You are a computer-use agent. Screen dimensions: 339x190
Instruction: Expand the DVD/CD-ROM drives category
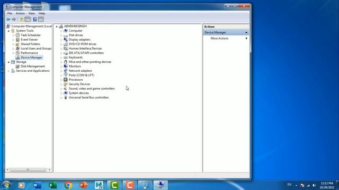61,44
